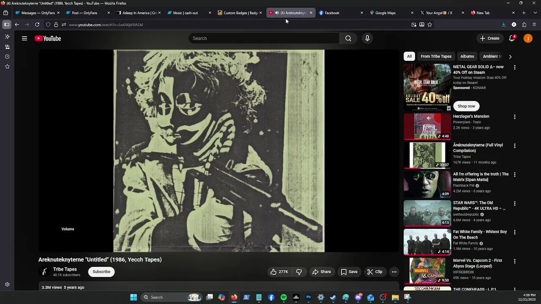Open Create menu button
The width and height of the screenshot is (541, 304).
point(489,38)
